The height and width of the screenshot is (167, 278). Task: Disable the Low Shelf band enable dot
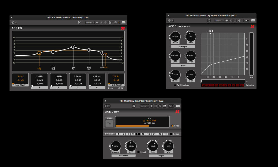(x=13, y=84)
